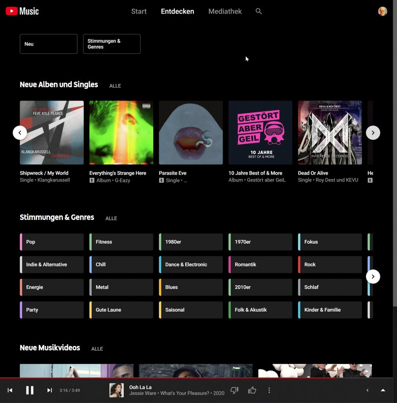Pause the playing song

[x=29, y=390]
